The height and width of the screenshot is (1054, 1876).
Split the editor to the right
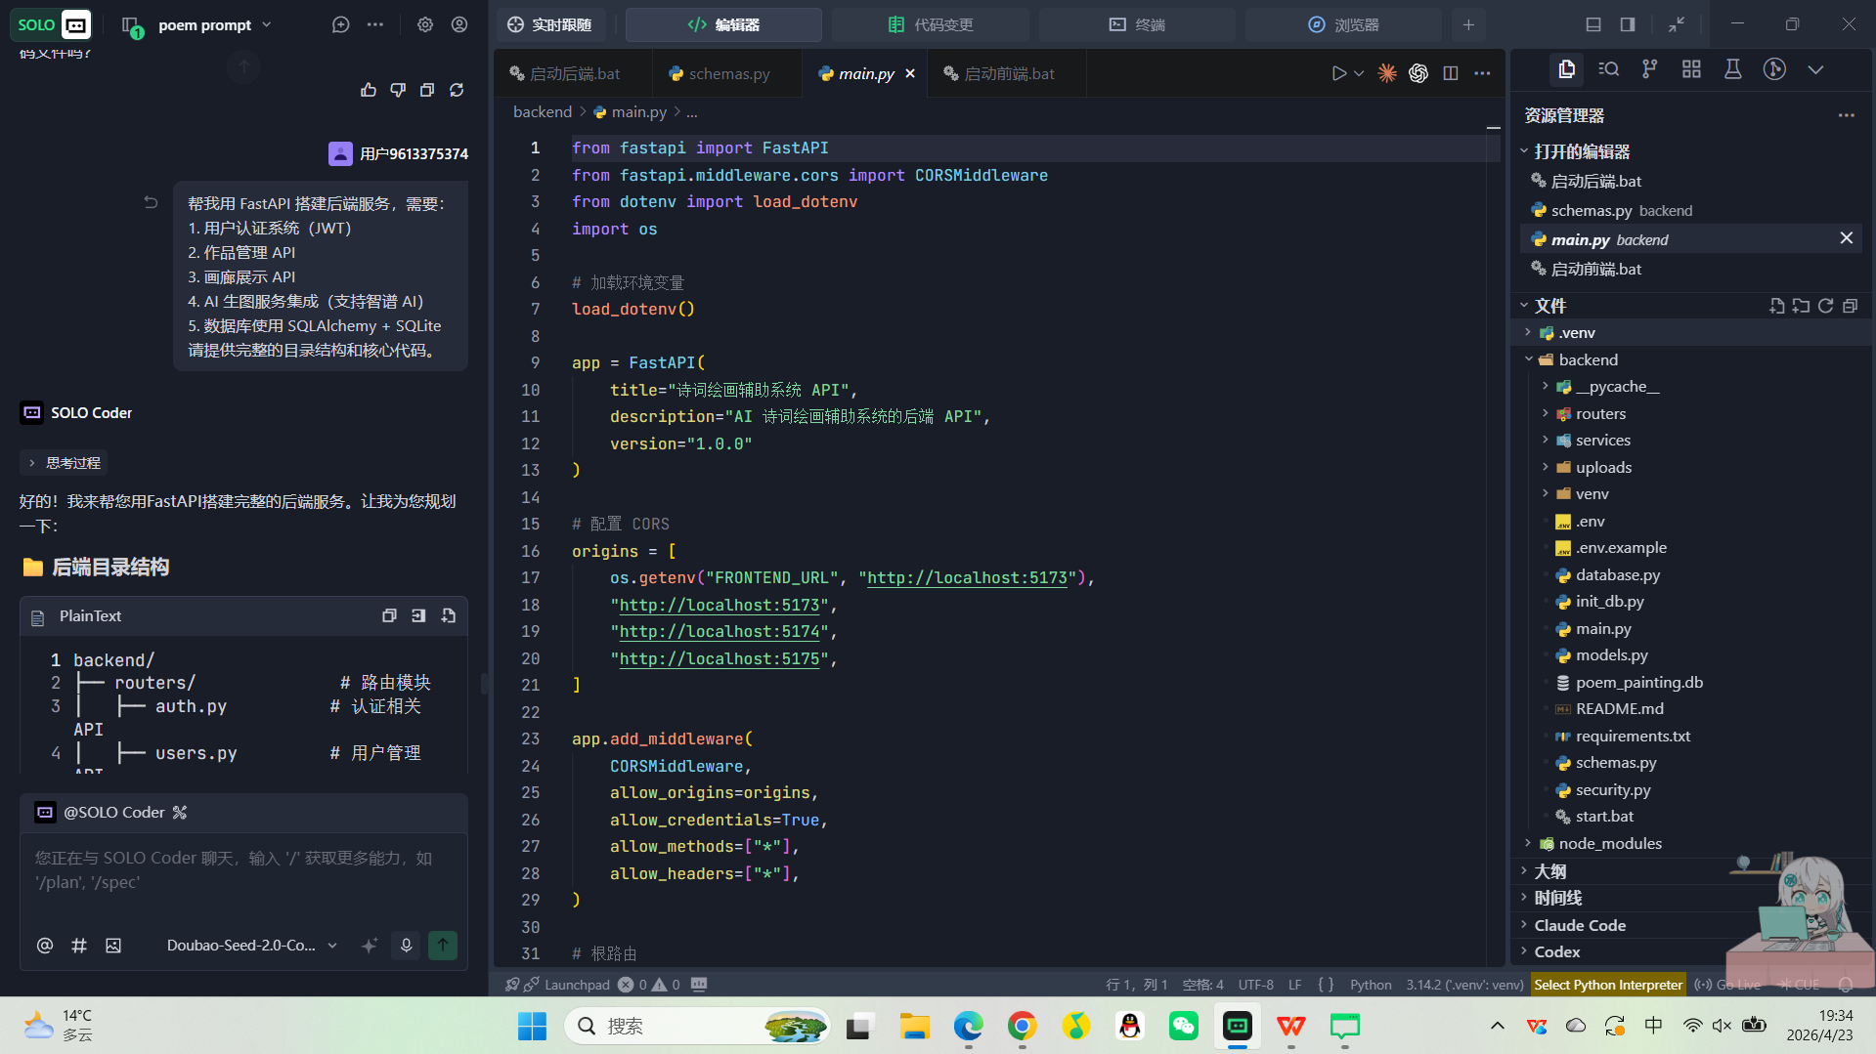[x=1451, y=73]
